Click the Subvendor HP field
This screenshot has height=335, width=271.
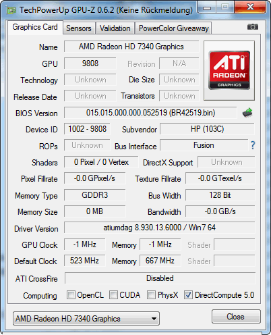(207, 129)
